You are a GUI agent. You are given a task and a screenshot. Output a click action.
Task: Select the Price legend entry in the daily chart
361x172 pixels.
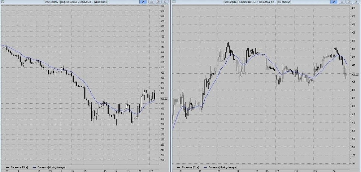click(x=17, y=167)
